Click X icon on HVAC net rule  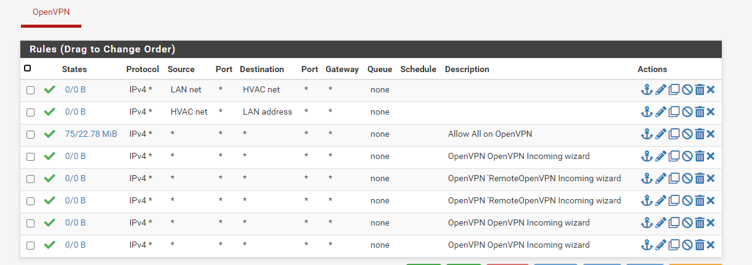(x=711, y=112)
